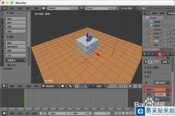Click the material browse sphere icon
The image size is (175, 116).
coord(146,62)
